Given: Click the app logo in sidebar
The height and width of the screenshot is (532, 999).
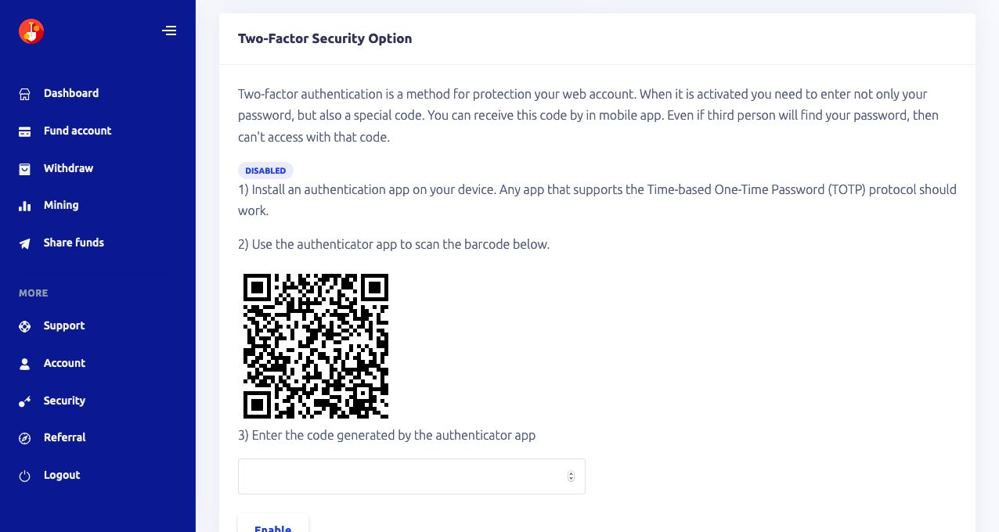Looking at the screenshot, I should click(31, 31).
